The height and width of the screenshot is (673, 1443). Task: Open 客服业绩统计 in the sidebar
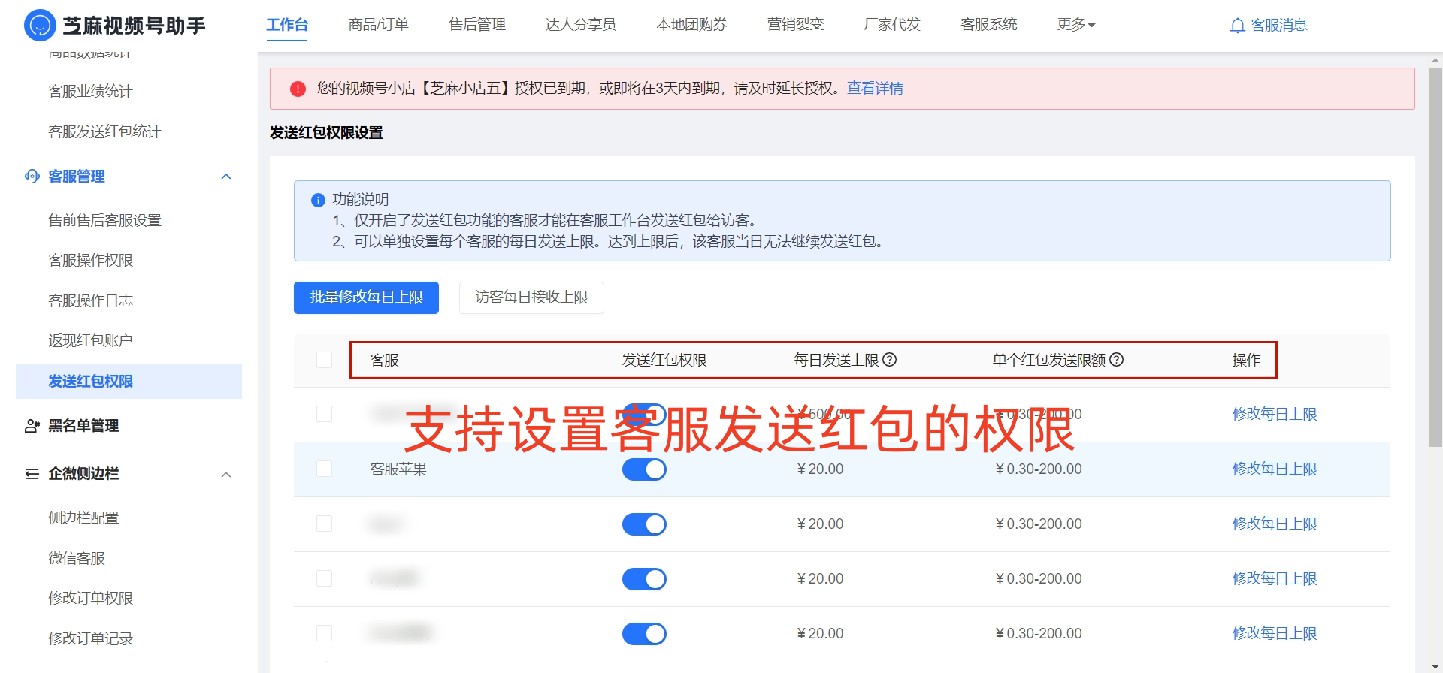click(x=90, y=92)
